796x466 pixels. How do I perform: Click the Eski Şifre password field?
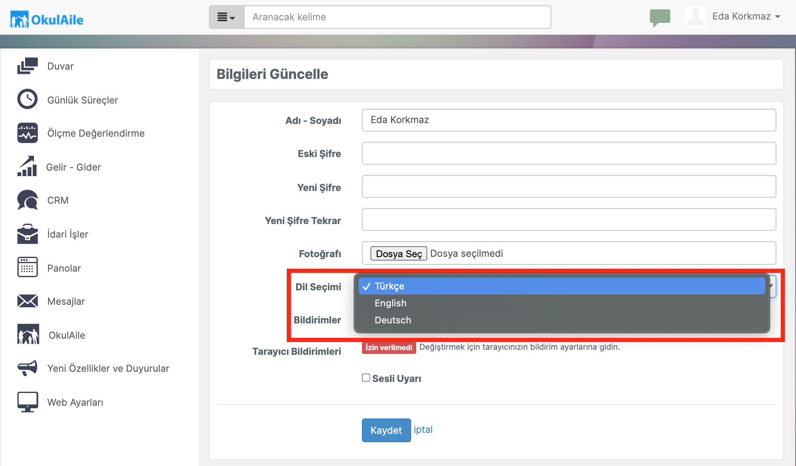pyautogui.click(x=569, y=153)
